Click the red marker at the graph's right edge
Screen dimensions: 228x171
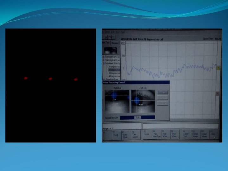tap(217, 94)
